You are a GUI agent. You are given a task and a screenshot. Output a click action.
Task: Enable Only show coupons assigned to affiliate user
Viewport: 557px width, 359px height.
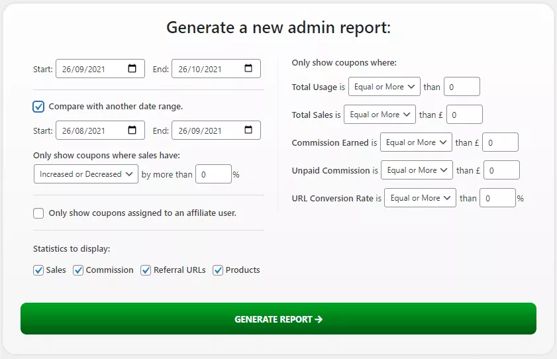point(38,213)
